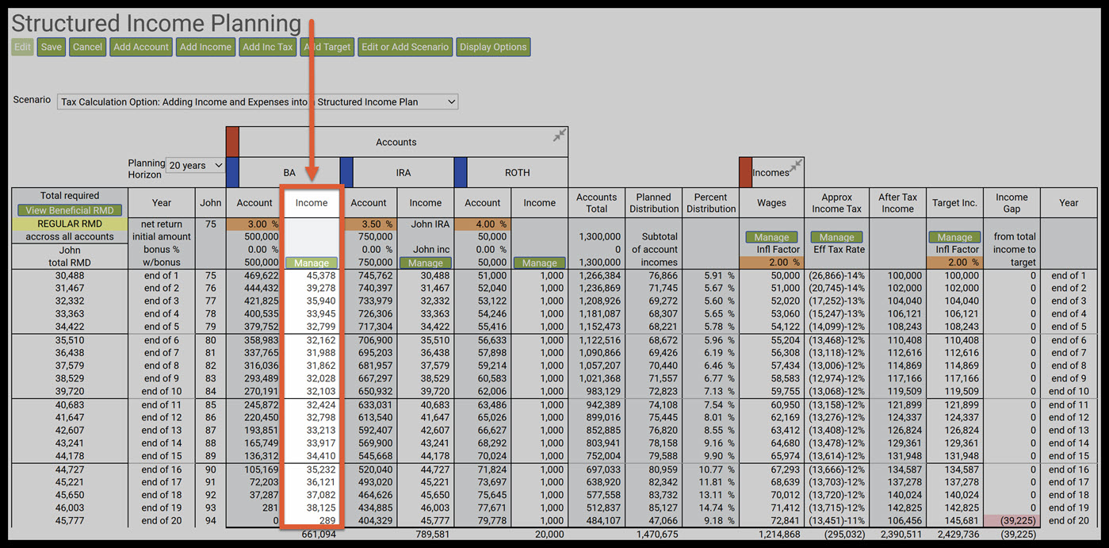Edit the BA net return 3.00 % field

click(x=254, y=224)
